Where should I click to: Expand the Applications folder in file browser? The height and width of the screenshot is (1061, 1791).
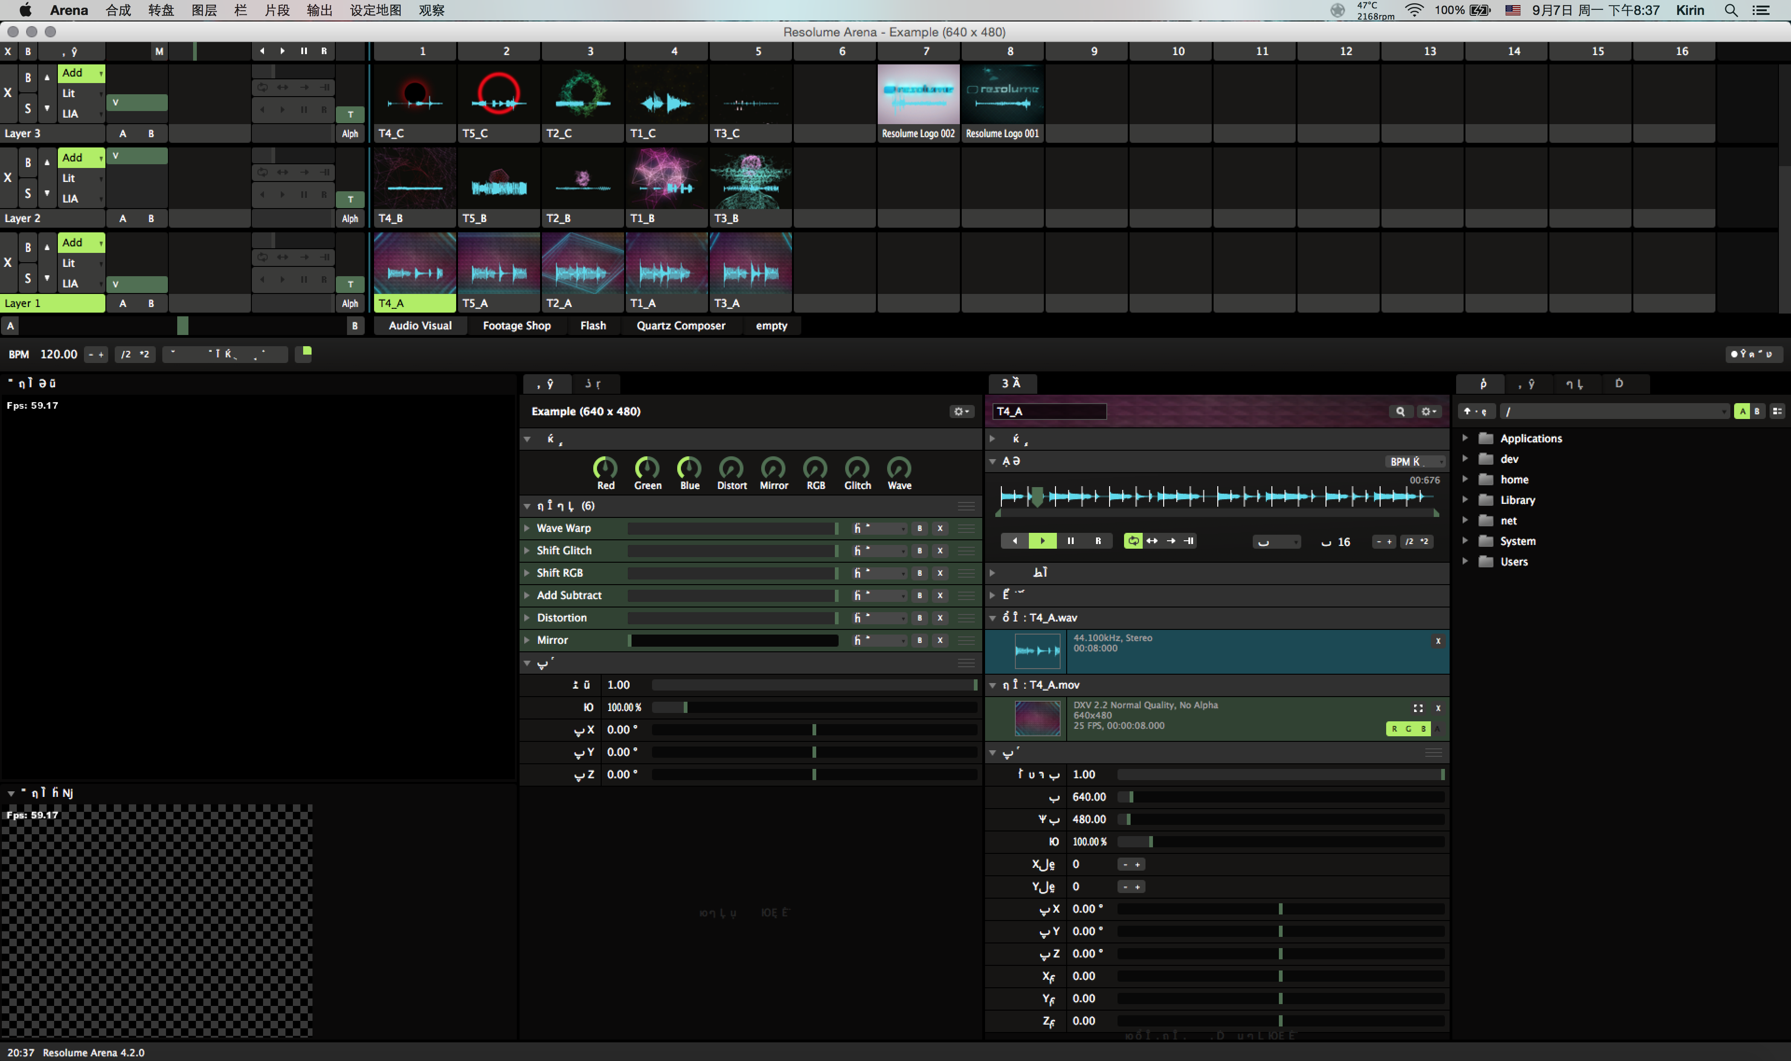click(x=1465, y=438)
